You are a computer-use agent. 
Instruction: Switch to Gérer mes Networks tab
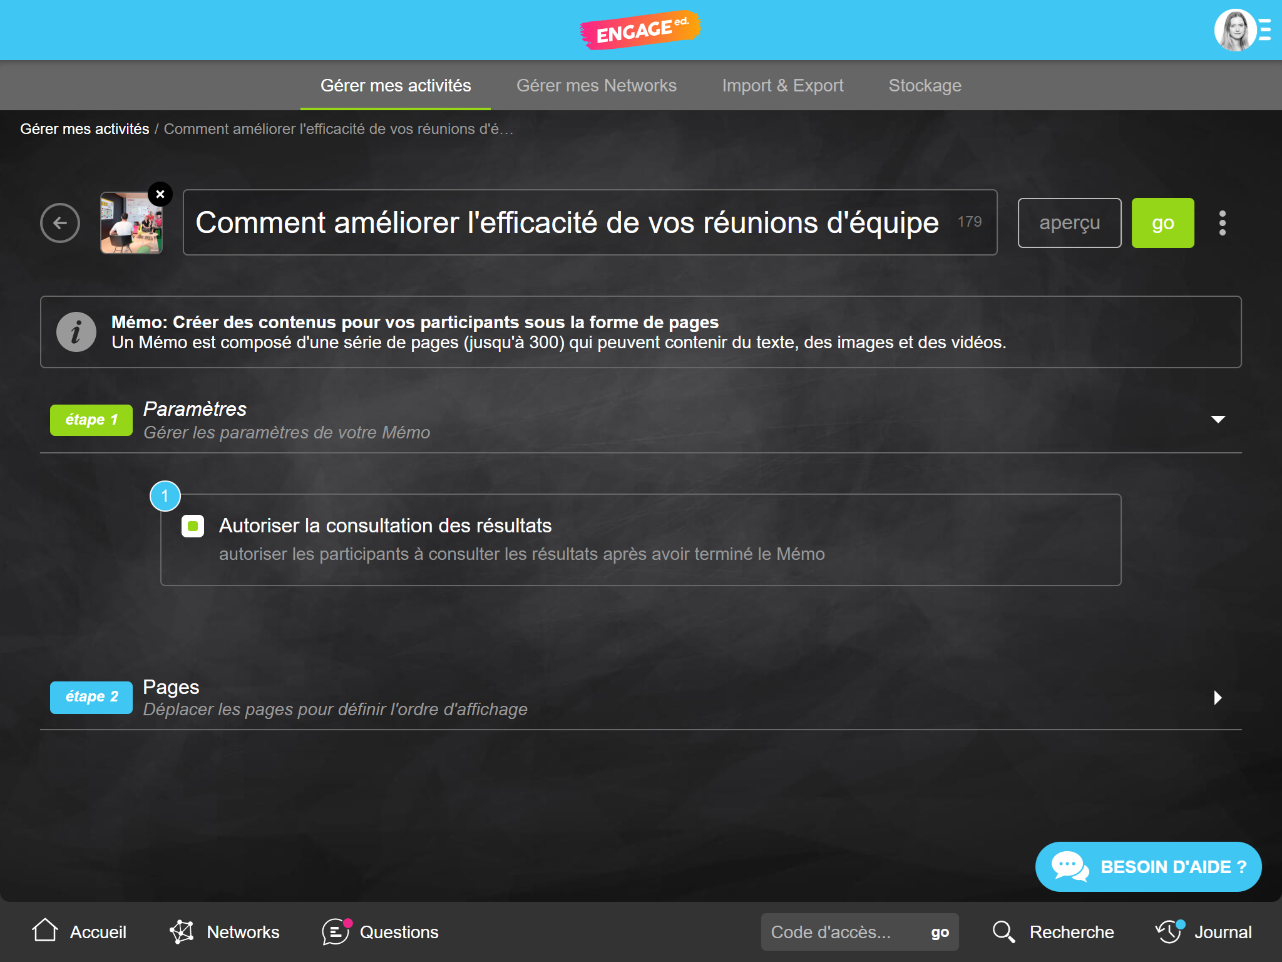[x=596, y=85]
